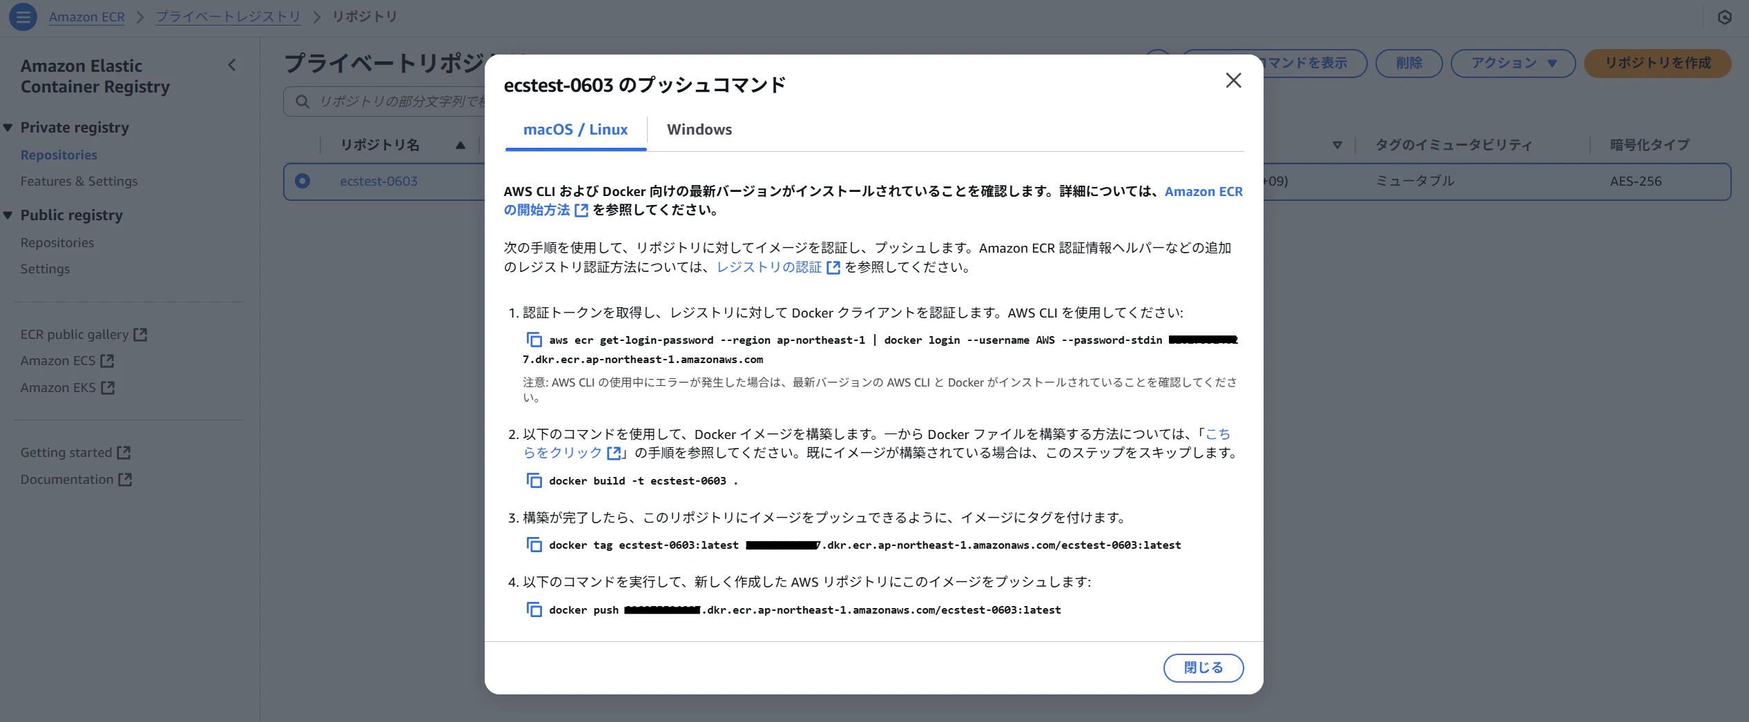Click the AES-256 cell
The height and width of the screenshot is (722, 1749).
click(x=1636, y=182)
